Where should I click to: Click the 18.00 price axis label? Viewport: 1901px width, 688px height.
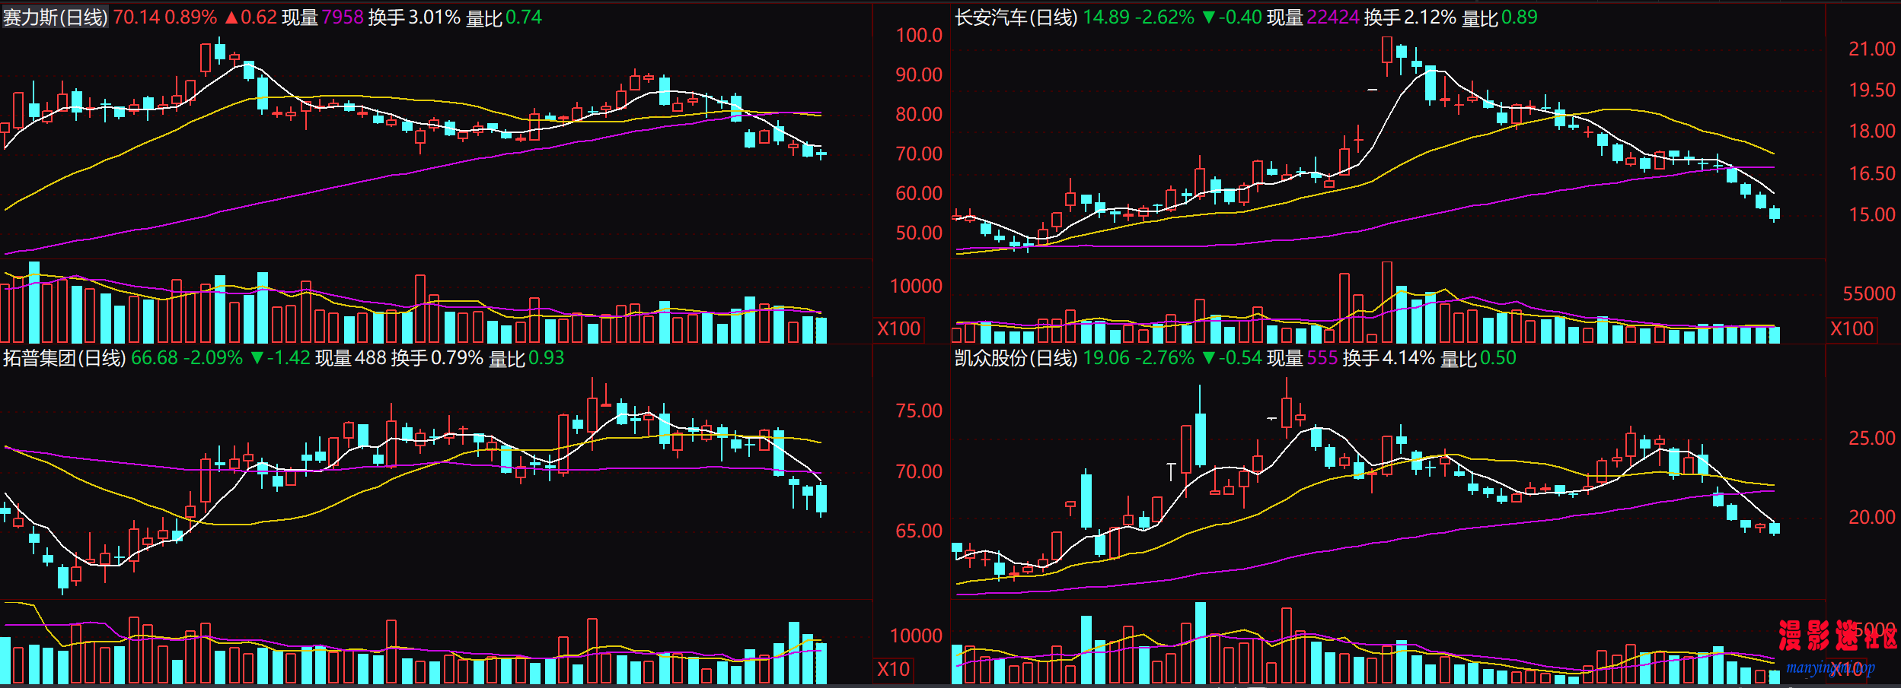[1872, 131]
